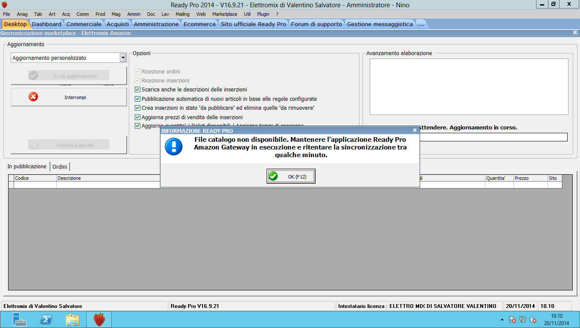Click the Avvia aggiornamento button
This screenshot has width=580, height=328.
tap(69, 76)
